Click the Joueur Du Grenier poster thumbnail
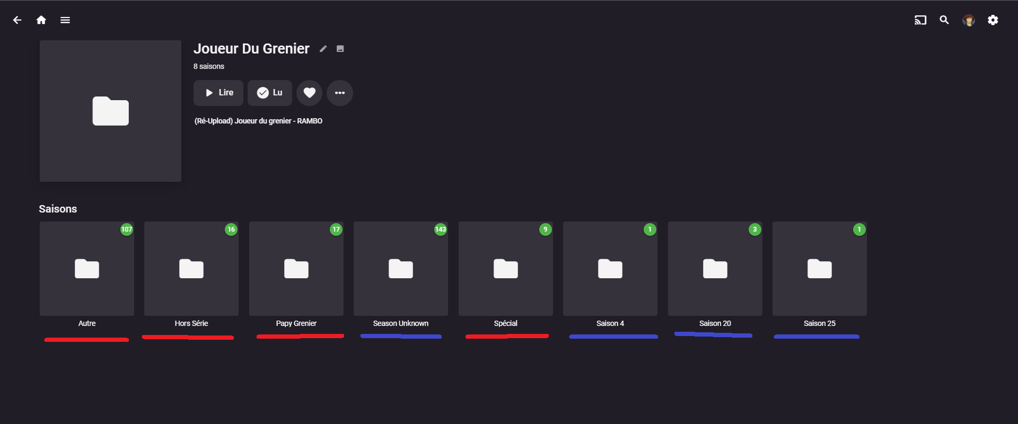Viewport: 1018px width, 424px height. tap(110, 111)
